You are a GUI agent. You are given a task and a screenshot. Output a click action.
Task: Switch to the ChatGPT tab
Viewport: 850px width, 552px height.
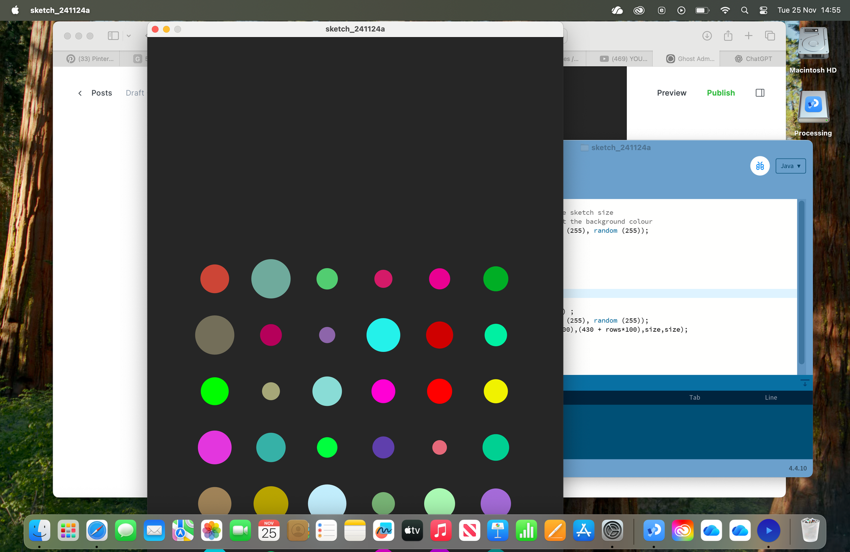753,59
